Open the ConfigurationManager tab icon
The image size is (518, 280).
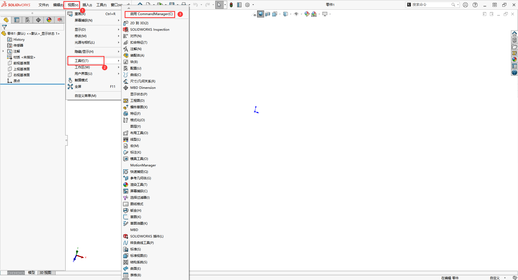28,20
